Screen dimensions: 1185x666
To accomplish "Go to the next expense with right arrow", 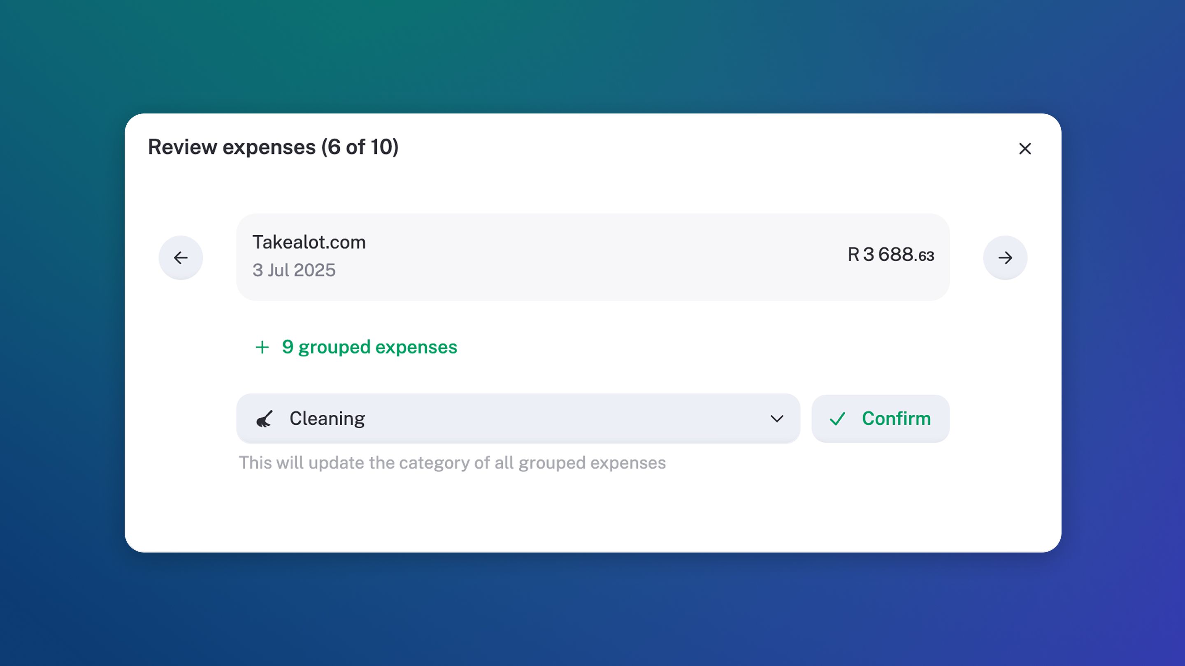I will pos(1005,257).
